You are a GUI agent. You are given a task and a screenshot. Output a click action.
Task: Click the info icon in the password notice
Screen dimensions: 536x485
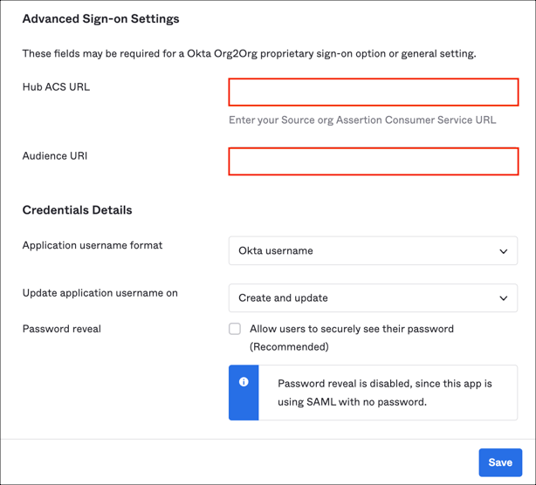click(244, 382)
